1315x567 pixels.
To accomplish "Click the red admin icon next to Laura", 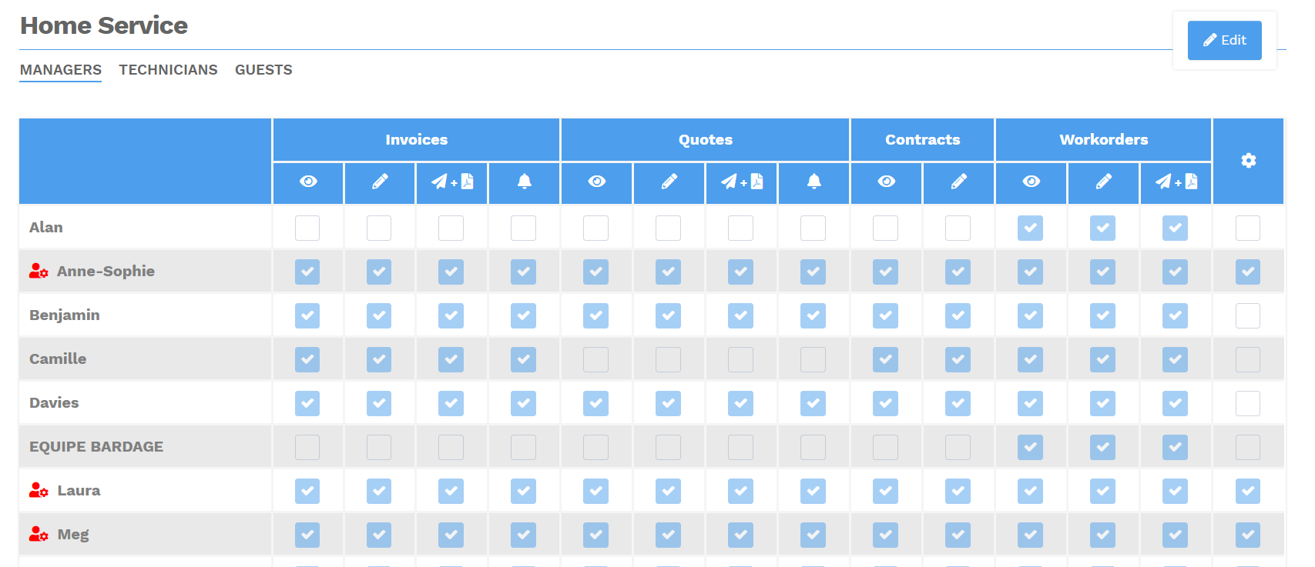I will point(38,490).
